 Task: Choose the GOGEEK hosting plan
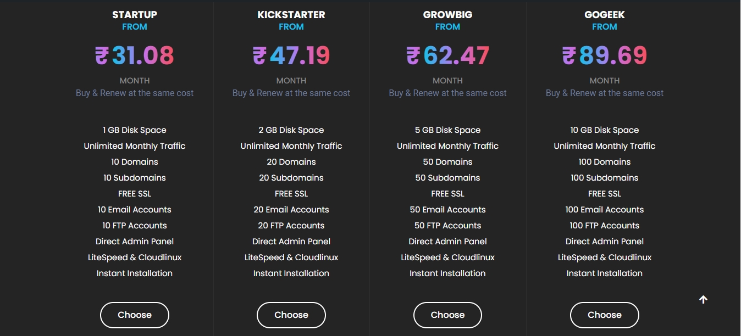click(x=604, y=315)
